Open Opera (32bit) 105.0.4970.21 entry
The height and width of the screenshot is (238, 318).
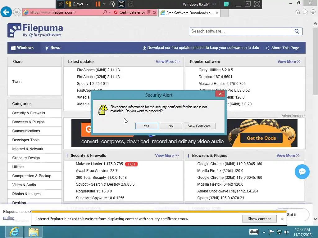220,198
